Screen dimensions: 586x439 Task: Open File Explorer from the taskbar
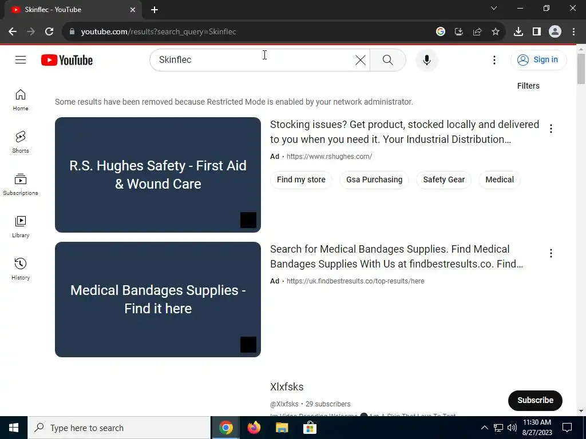(282, 428)
